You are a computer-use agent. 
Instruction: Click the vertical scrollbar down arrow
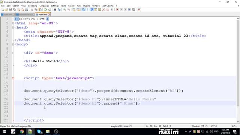(x=238, y=122)
